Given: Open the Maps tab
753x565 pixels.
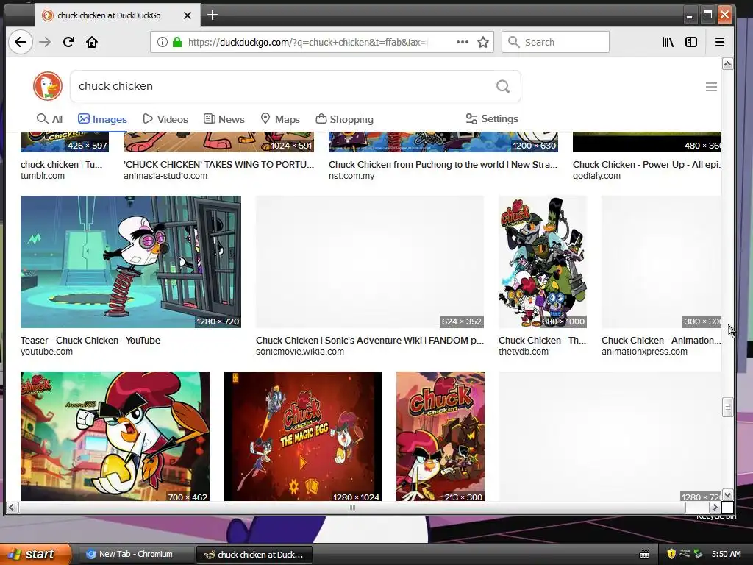Looking at the screenshot, I should coord(280,119).
